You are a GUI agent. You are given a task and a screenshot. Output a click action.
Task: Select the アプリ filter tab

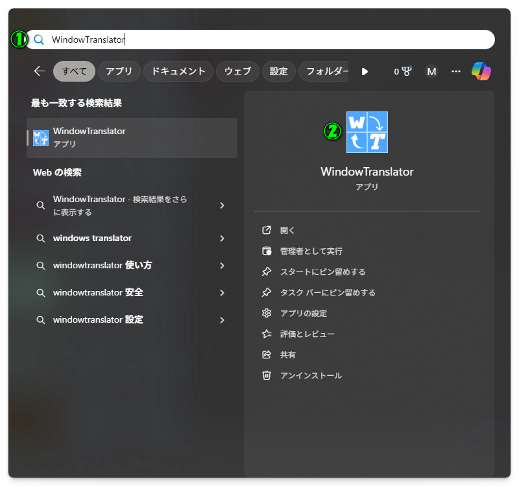(119, 71)
